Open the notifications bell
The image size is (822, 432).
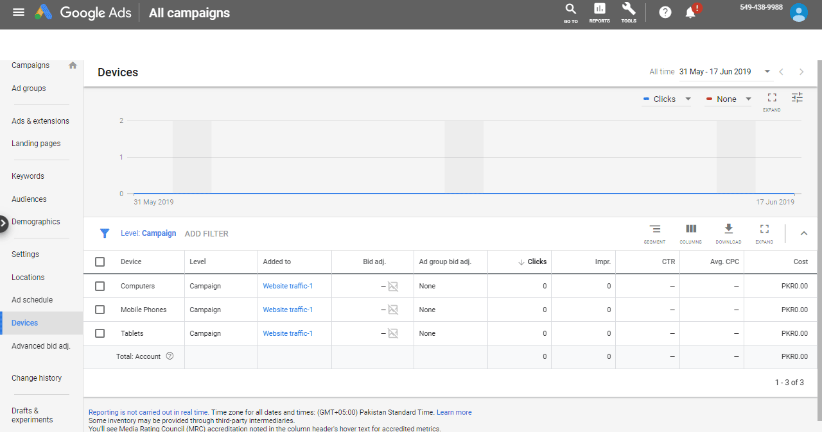(691, 12)
